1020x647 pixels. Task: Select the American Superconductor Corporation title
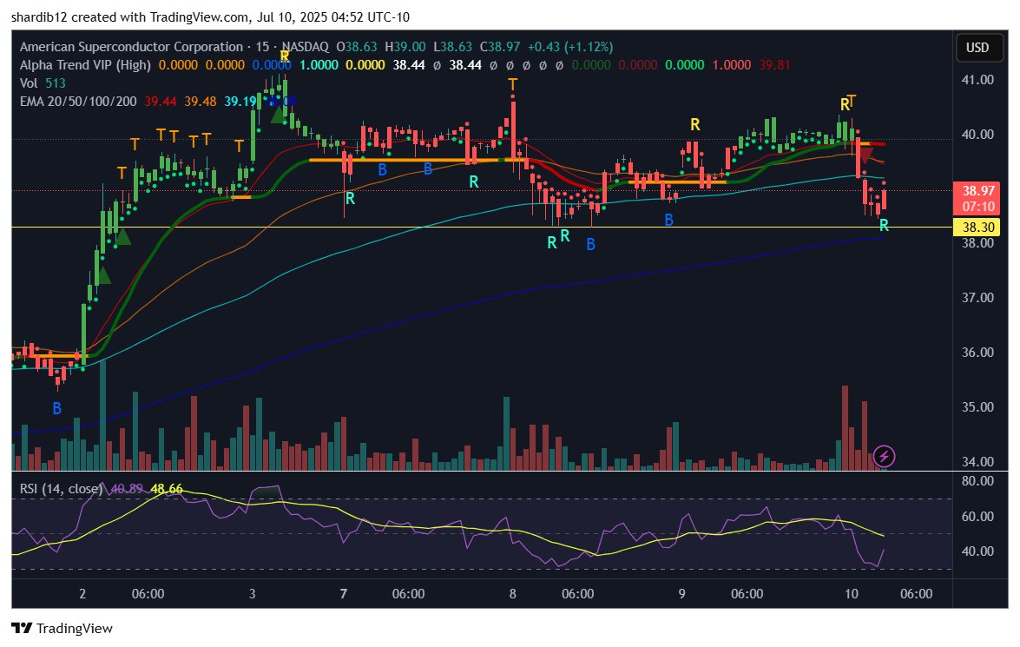coord(131,47)
